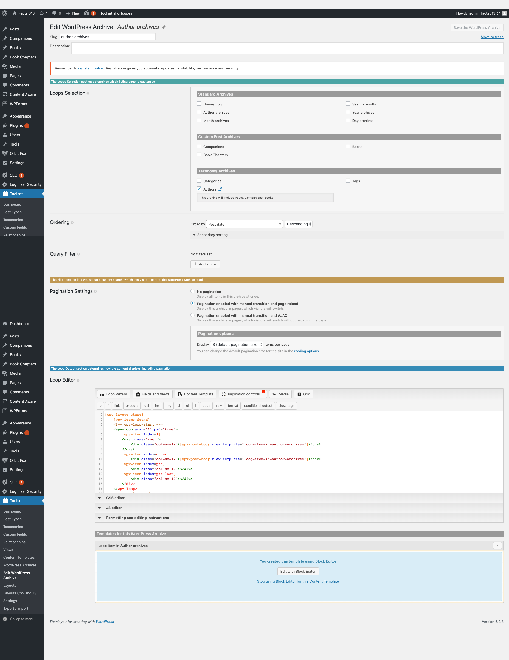Click Save the WordPress Archive button
This screenshot has height=660, width=509.
point(477,27)
